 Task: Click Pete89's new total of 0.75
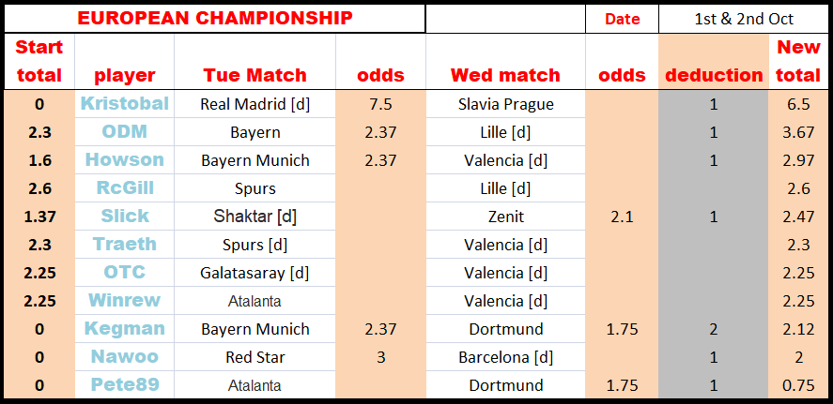click(798, 385)
